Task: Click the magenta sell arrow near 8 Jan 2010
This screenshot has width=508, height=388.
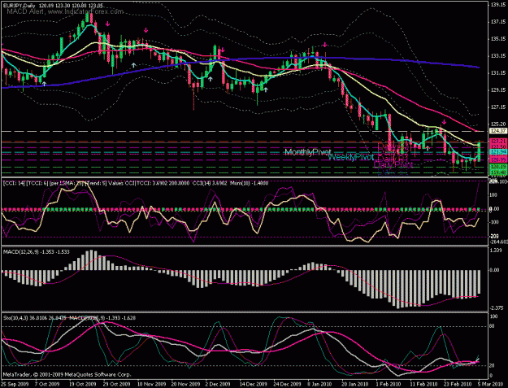Action: [324, 45]
